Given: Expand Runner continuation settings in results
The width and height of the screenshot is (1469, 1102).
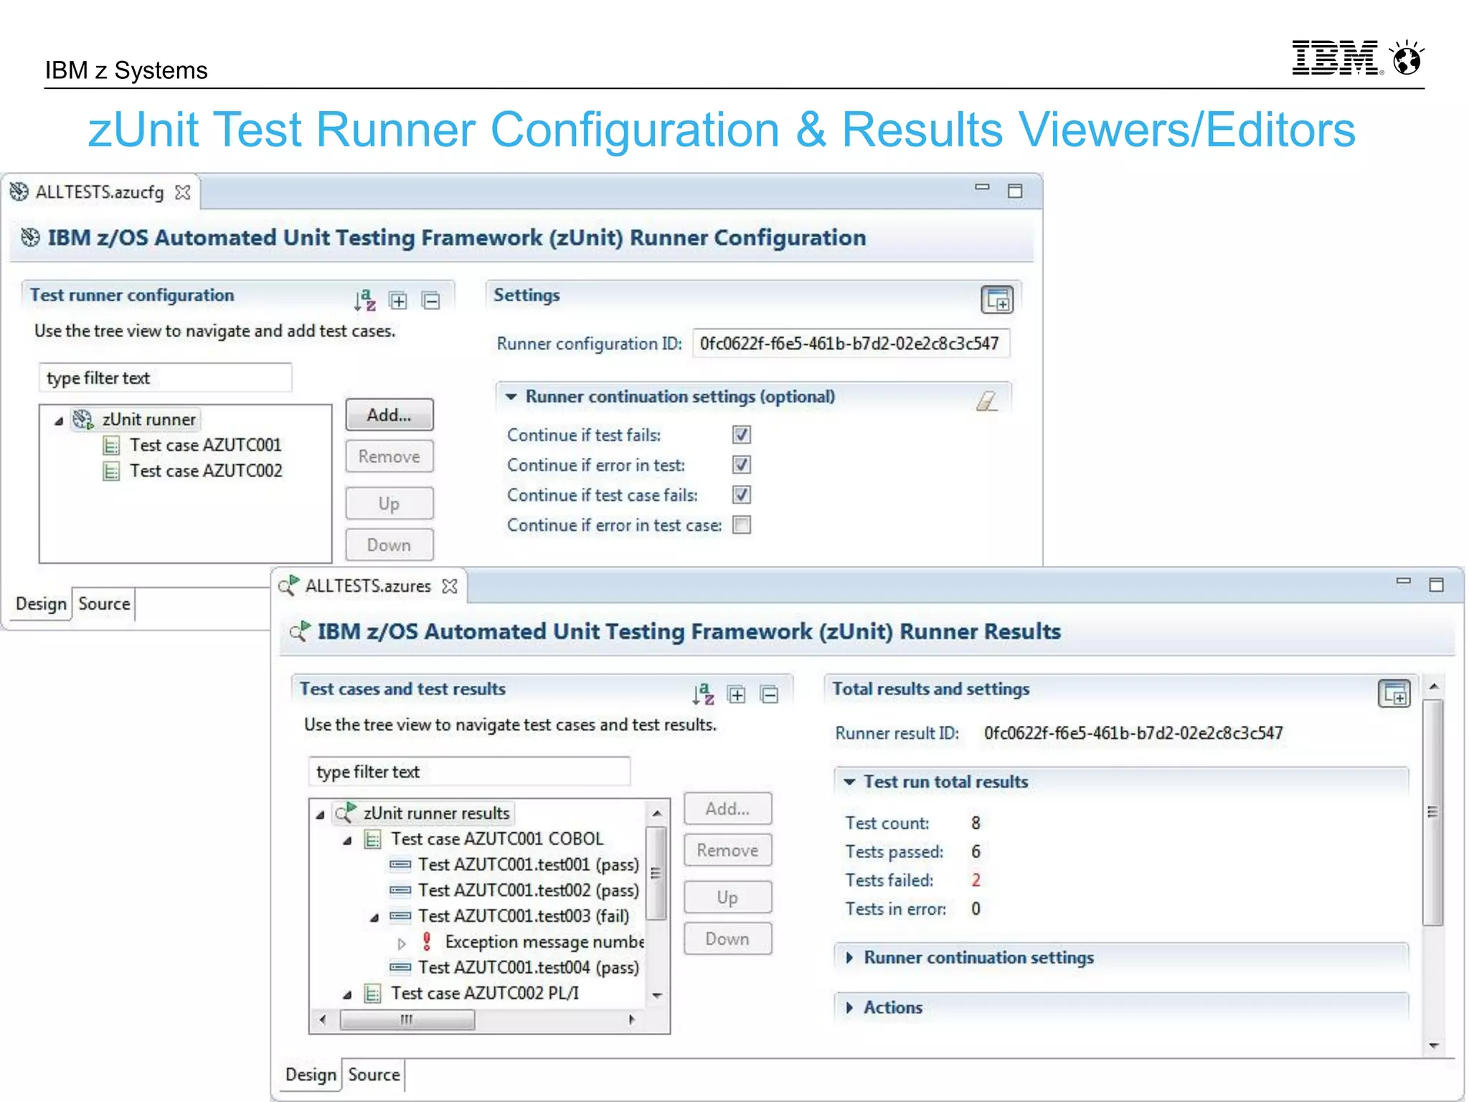Looking at the screenshot, I should (849, 958).
